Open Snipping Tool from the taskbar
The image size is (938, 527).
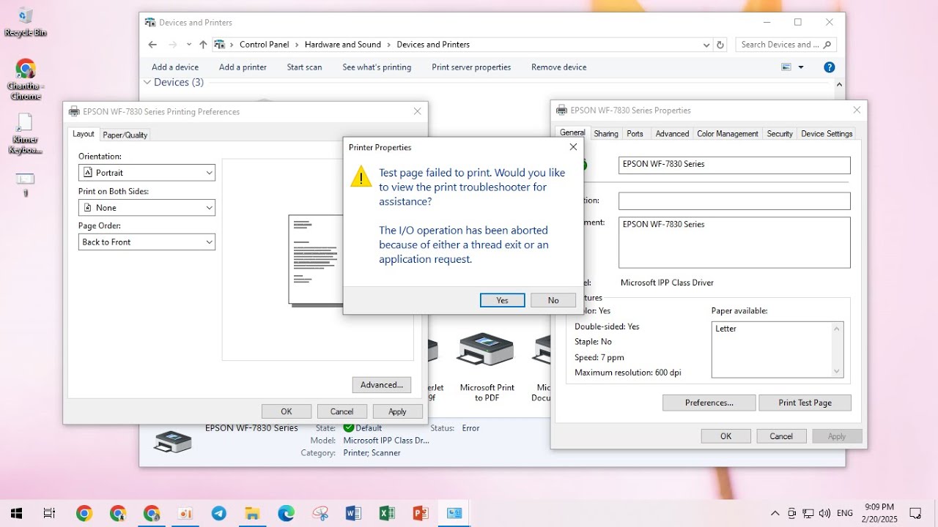click(x=320, y=513)
